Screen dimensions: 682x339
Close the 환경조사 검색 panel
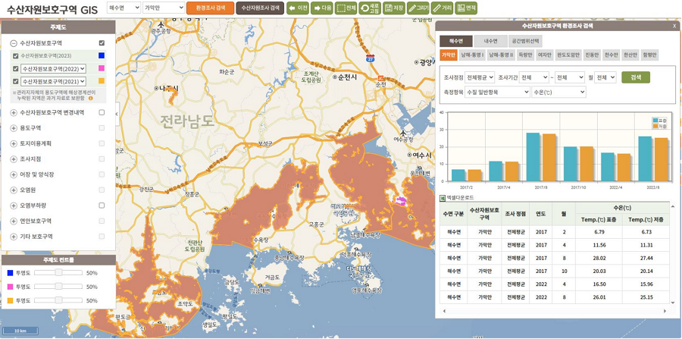click(674, 26)
